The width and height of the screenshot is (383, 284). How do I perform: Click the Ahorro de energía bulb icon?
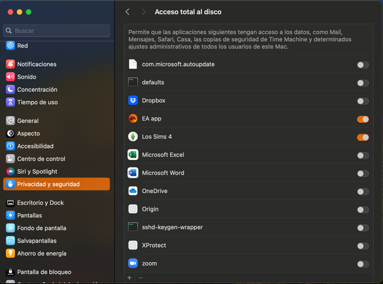10,253
